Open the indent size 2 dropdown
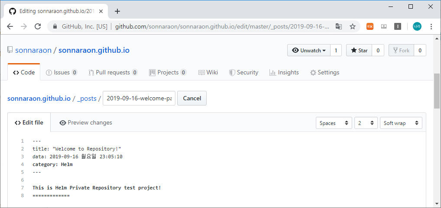 point(366,123)
